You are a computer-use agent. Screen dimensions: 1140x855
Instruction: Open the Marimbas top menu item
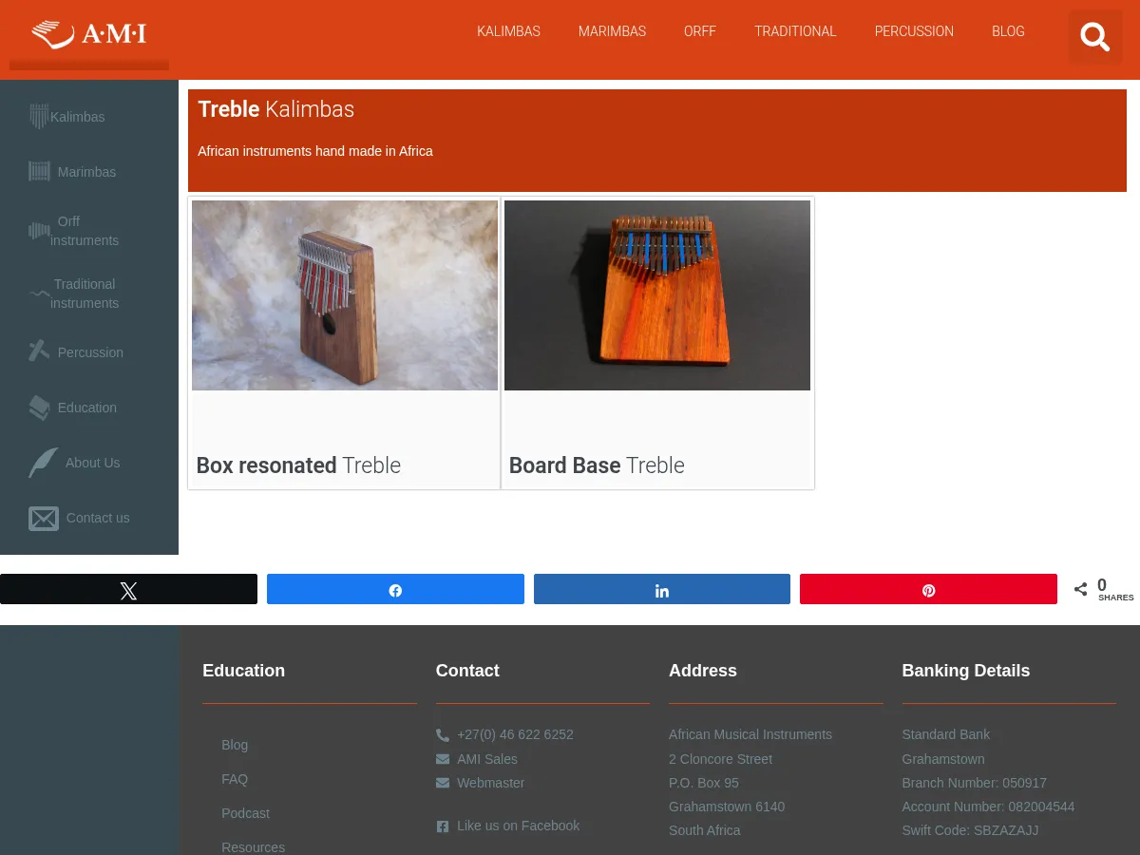[x=612, y=31]
